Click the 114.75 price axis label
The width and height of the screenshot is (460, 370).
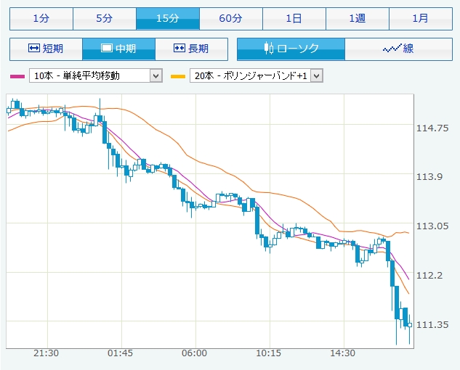pyautogui.click(x=432, y=128)
